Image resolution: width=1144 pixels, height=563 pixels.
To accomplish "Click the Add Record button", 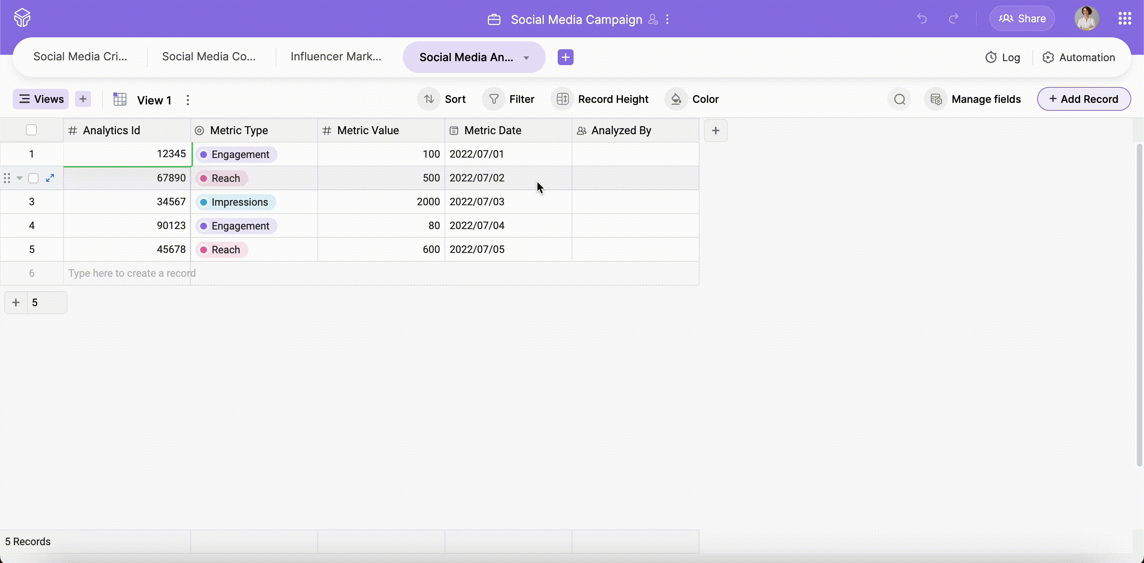I will 1084,99.
